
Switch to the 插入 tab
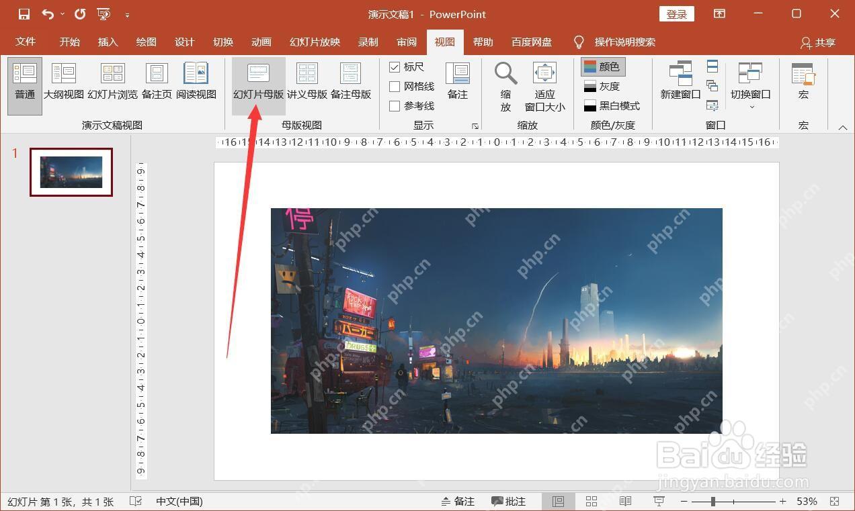point(108,42)
